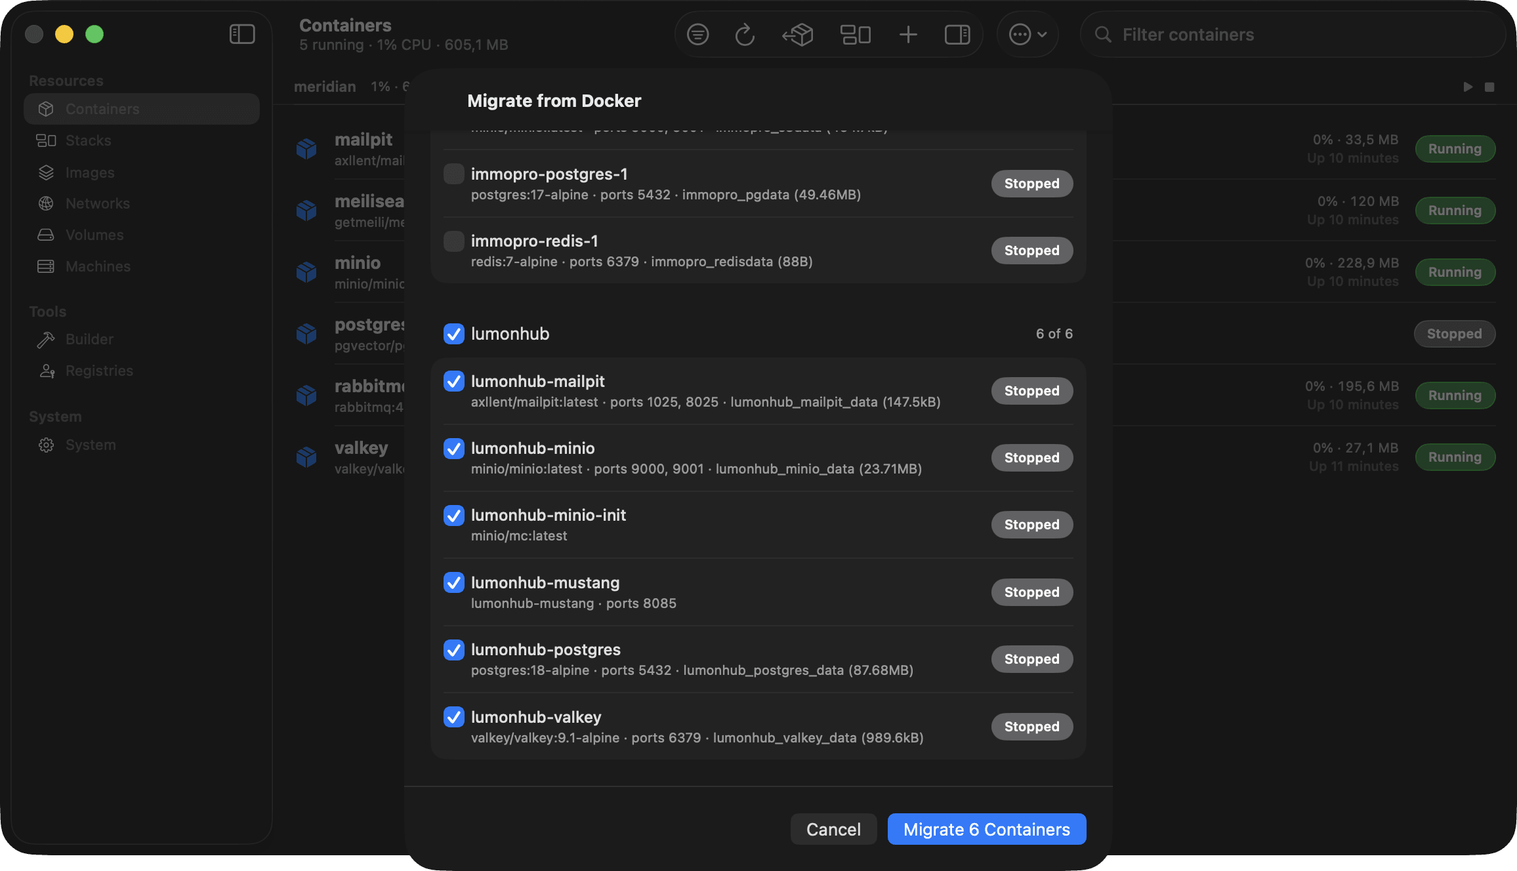Click the migrate box-with-arrow toolbar icon

click(x=798, y=34)
